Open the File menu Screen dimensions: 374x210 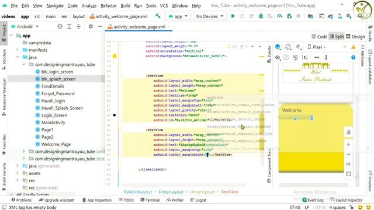coord(14,6)
